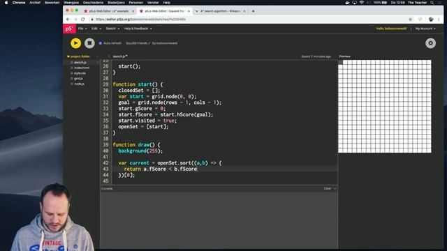
Task: Collapse the console panel chevron
Action: [x=335, y=188]
